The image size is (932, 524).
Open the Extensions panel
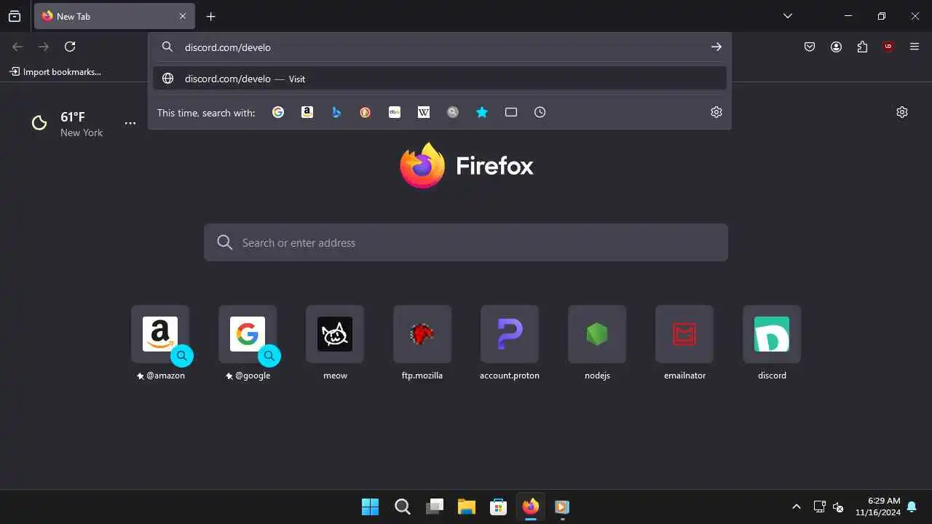click(862, 47)
